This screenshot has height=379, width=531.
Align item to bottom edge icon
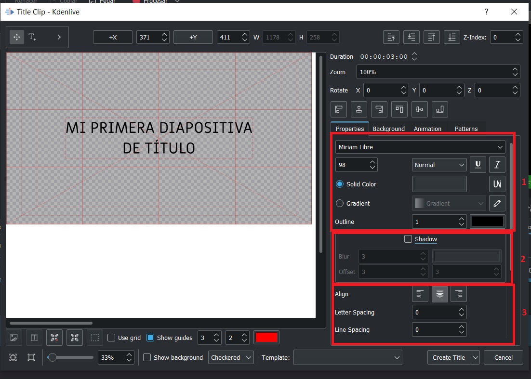[440, 109]
